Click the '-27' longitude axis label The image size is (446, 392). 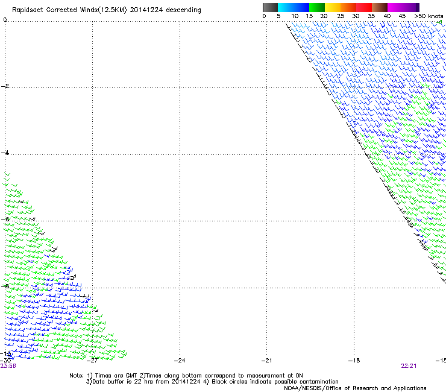pyautogui.click(x=92, y=361)
